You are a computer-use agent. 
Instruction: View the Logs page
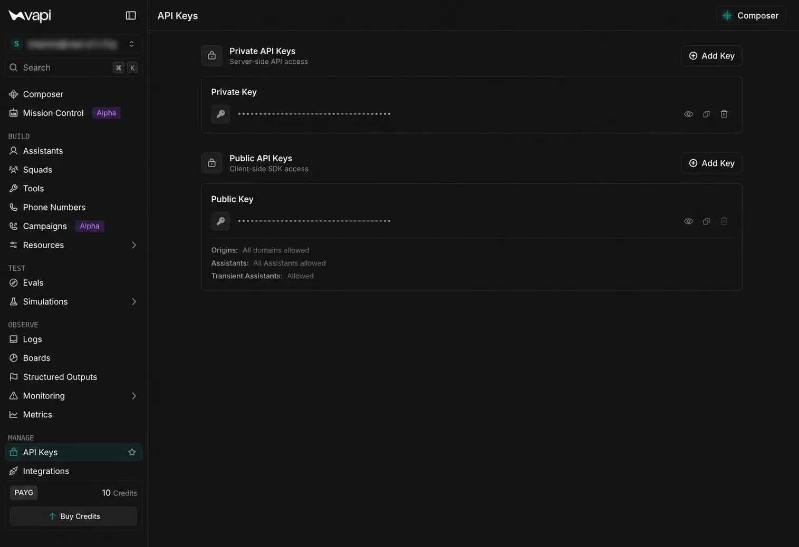coord(74,339)
